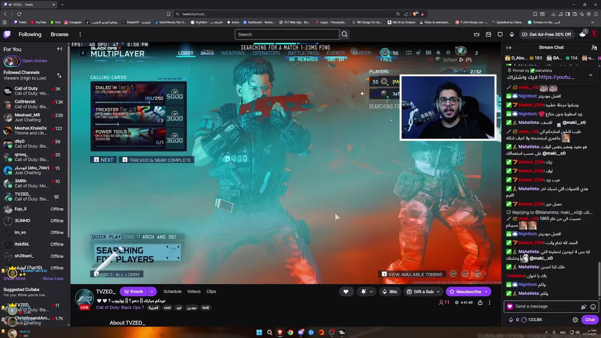Click the Bits button
601x338 pixels.
pyautogui.click(x=390, y=292)
